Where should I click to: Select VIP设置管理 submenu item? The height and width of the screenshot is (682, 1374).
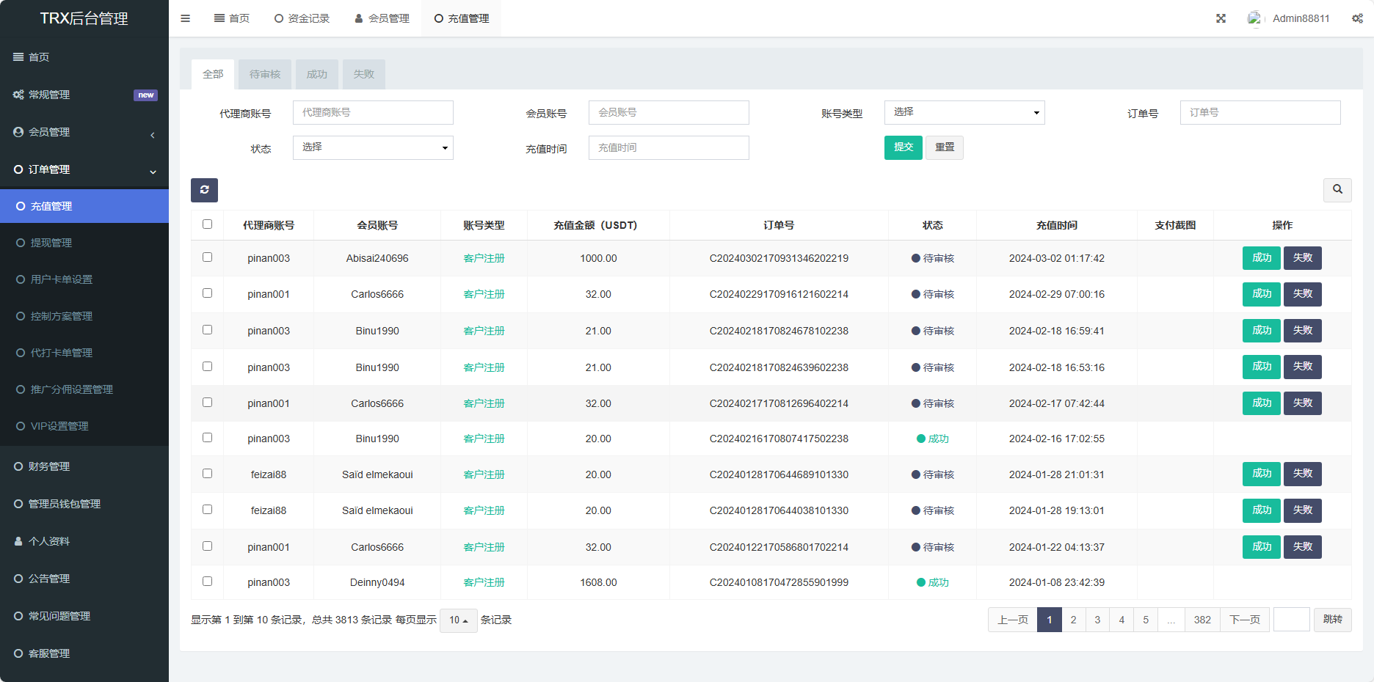(84, 426)
